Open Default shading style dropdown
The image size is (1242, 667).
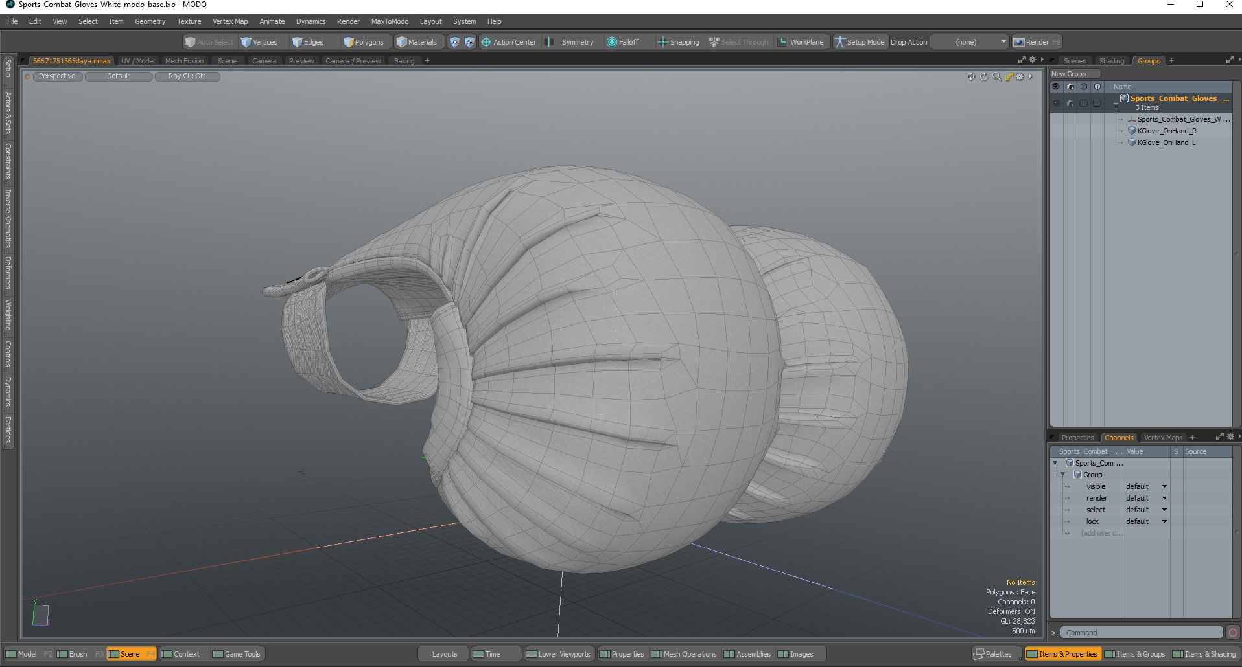pyautogui.click(x=119, y=76)
